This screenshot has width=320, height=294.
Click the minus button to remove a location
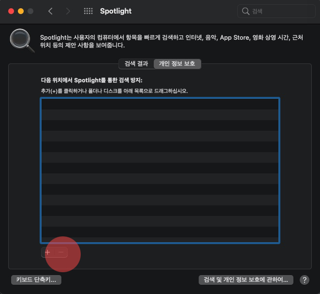pyautogui.click(x=61, y=252)
